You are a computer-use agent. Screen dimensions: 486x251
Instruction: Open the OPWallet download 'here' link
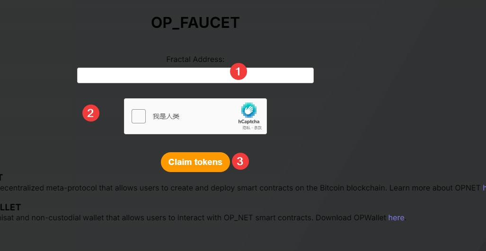[396, 218]
